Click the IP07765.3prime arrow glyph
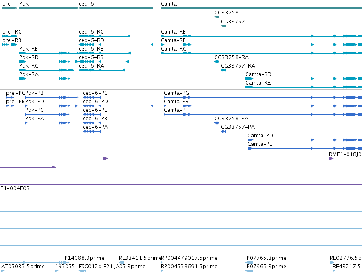 249,262
